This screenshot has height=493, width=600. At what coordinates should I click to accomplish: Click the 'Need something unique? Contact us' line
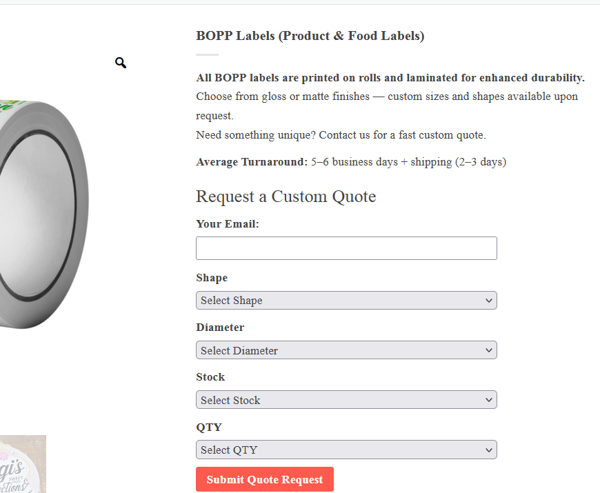(341, 135)
